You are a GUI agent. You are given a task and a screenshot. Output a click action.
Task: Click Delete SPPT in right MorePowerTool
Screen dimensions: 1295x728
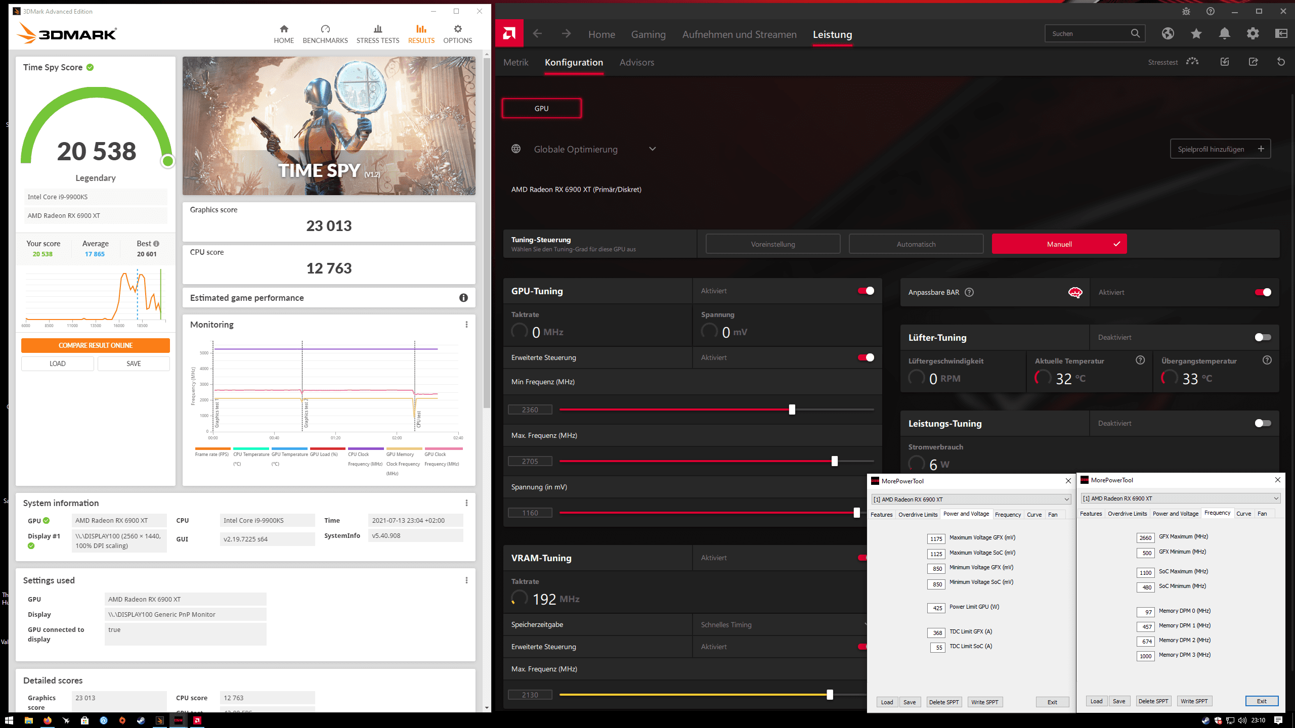(1153, 701)
